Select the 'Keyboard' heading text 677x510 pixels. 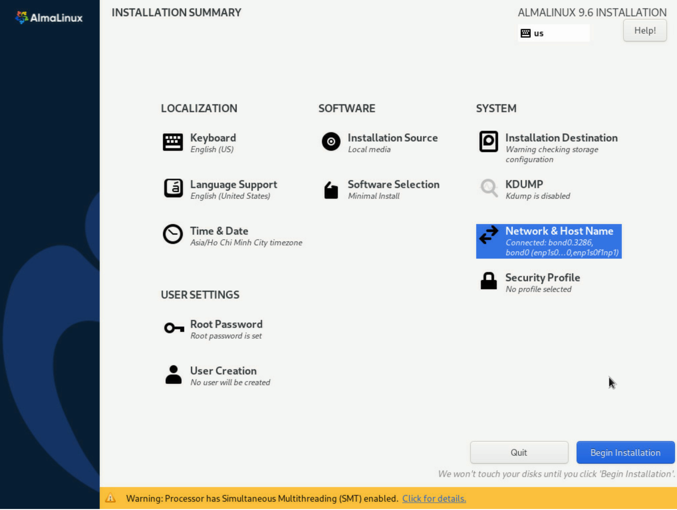point(213,138)
